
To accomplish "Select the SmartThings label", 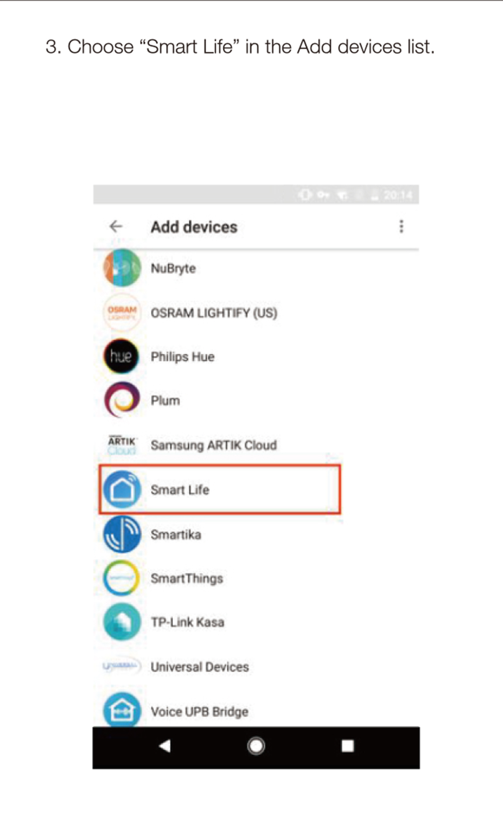I will coord(187,578).
